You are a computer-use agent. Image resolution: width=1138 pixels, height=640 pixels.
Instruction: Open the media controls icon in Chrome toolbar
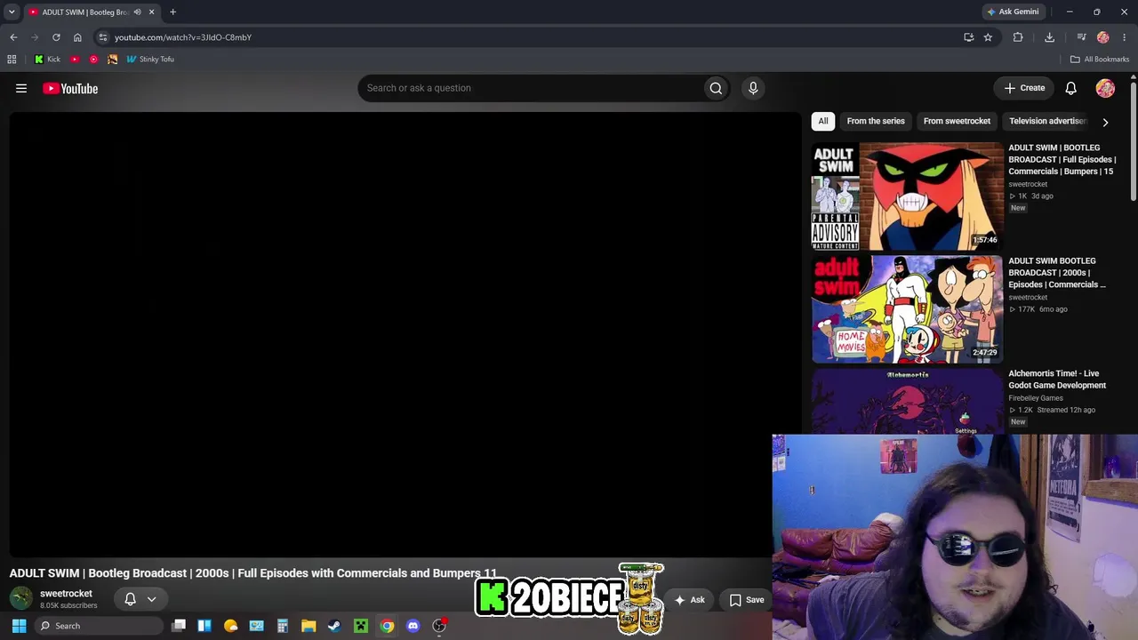coord(1081,37)
